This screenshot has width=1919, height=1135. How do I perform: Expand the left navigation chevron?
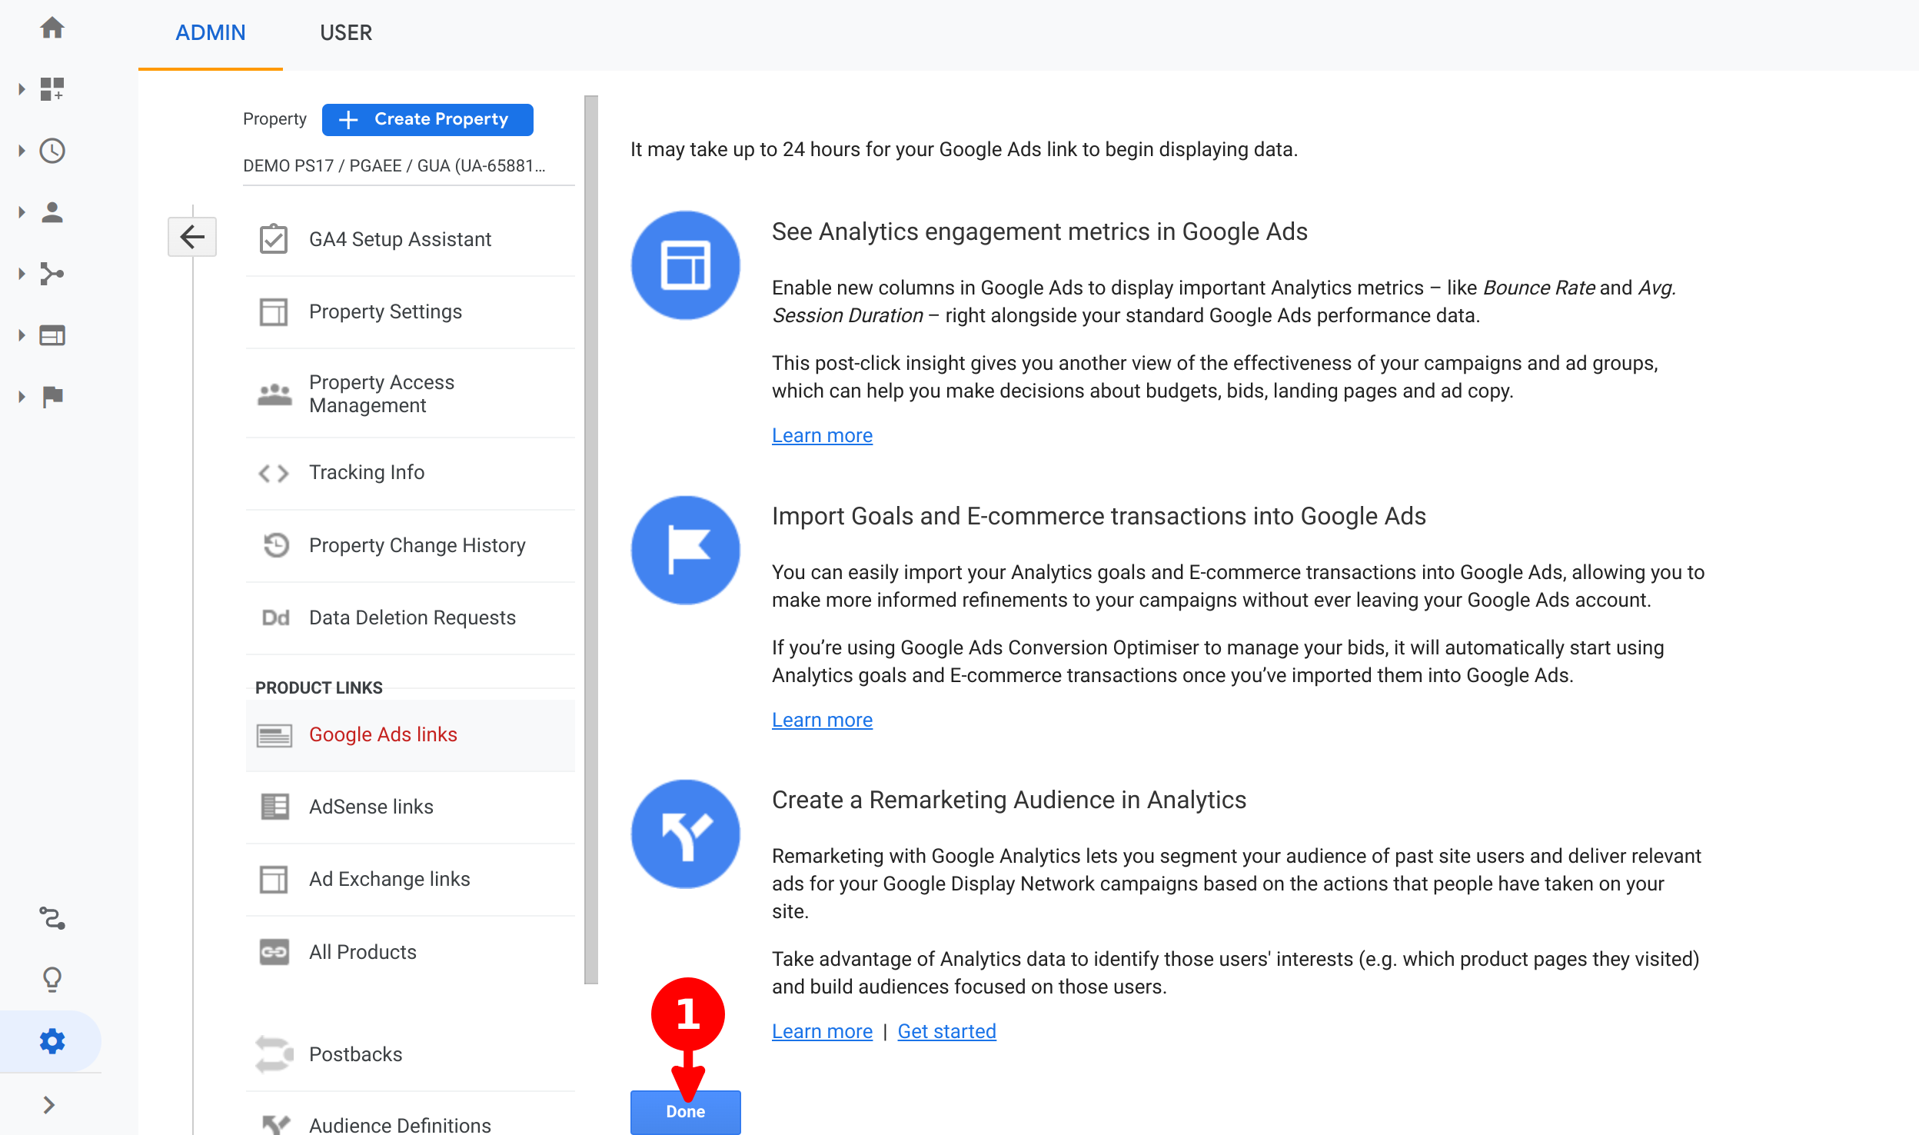(x=49, y=1105)
